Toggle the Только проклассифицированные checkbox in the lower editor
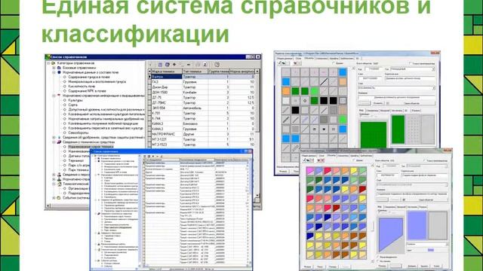Screen dimensions: 483x271 click(425, 160)
